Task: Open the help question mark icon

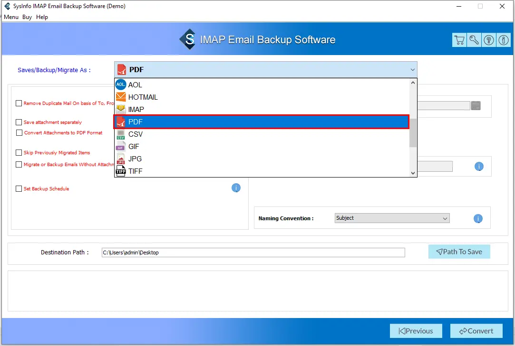Action: tap(488, 40)
